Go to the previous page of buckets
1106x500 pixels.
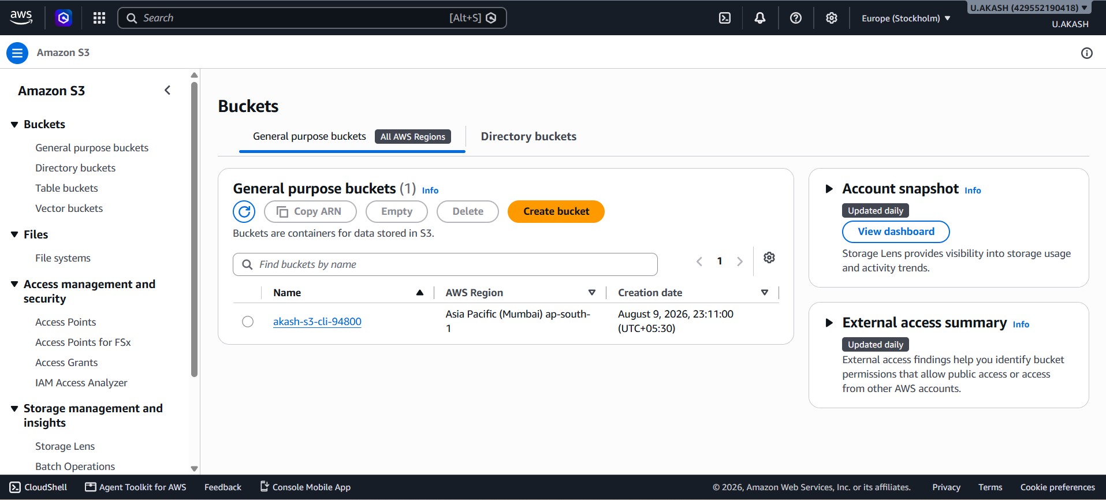(699, 262)
